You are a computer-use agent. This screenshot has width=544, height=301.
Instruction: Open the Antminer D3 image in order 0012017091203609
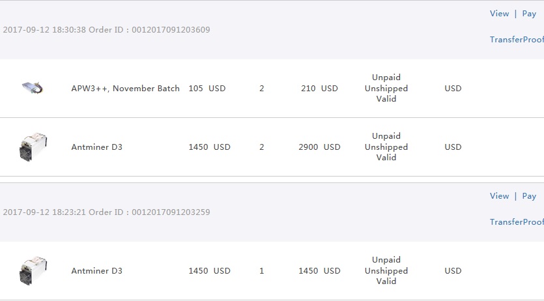point(33,147)
